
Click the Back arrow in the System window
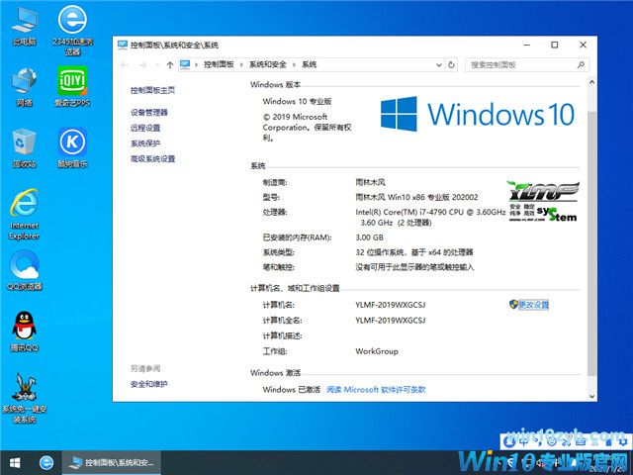pos(125,65)
